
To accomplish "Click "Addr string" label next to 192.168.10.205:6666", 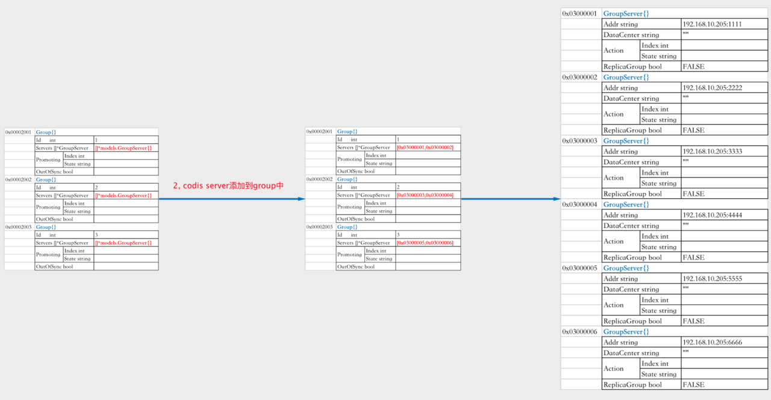I will [621, 342].
